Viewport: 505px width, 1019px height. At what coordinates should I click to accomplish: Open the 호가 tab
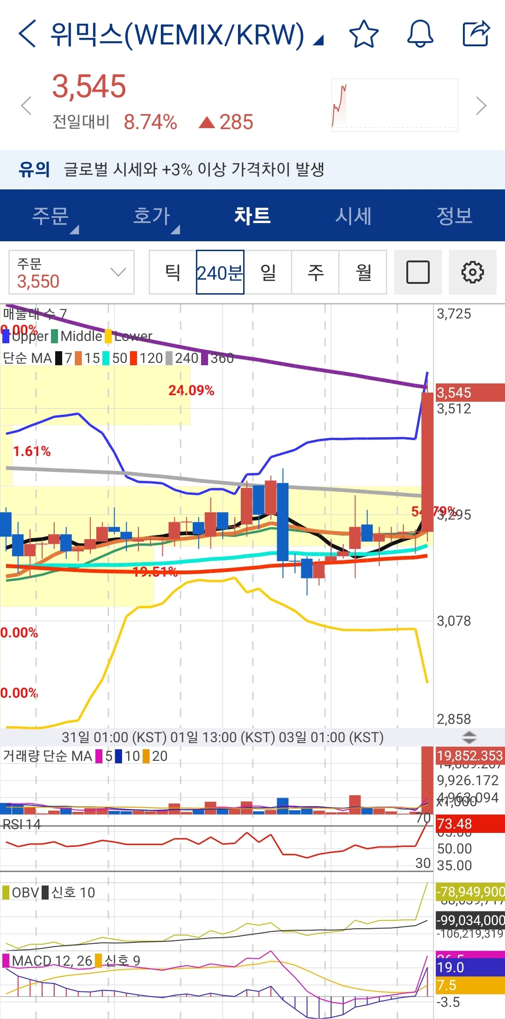tap(151, 216)
